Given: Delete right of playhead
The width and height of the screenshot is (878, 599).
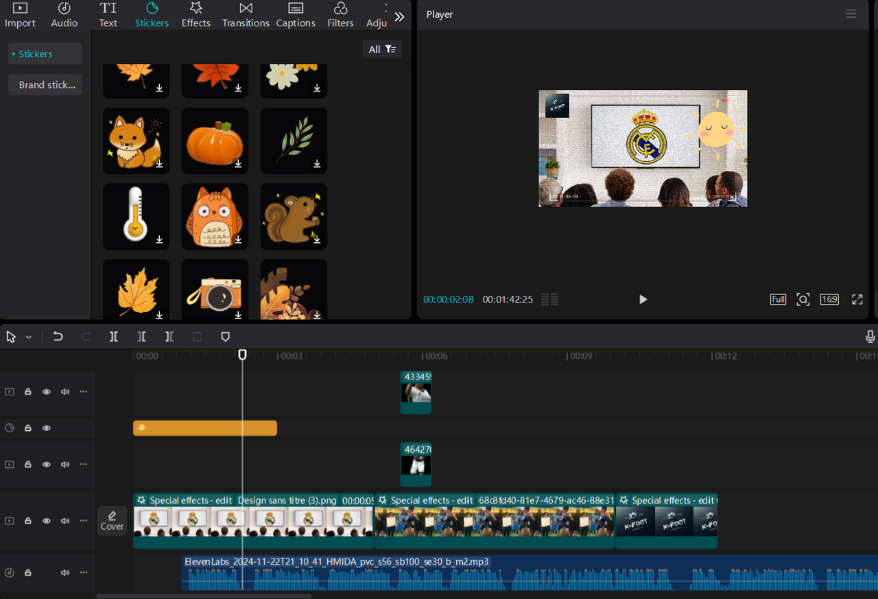Looking at the screenshot, I should tap(169, 337).
